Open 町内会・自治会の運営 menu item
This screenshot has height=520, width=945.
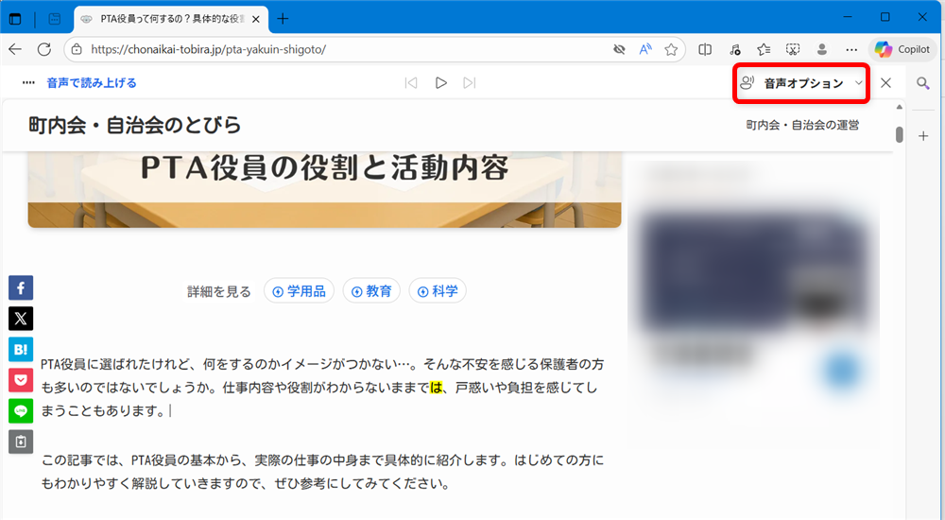[x=802, y=125]
